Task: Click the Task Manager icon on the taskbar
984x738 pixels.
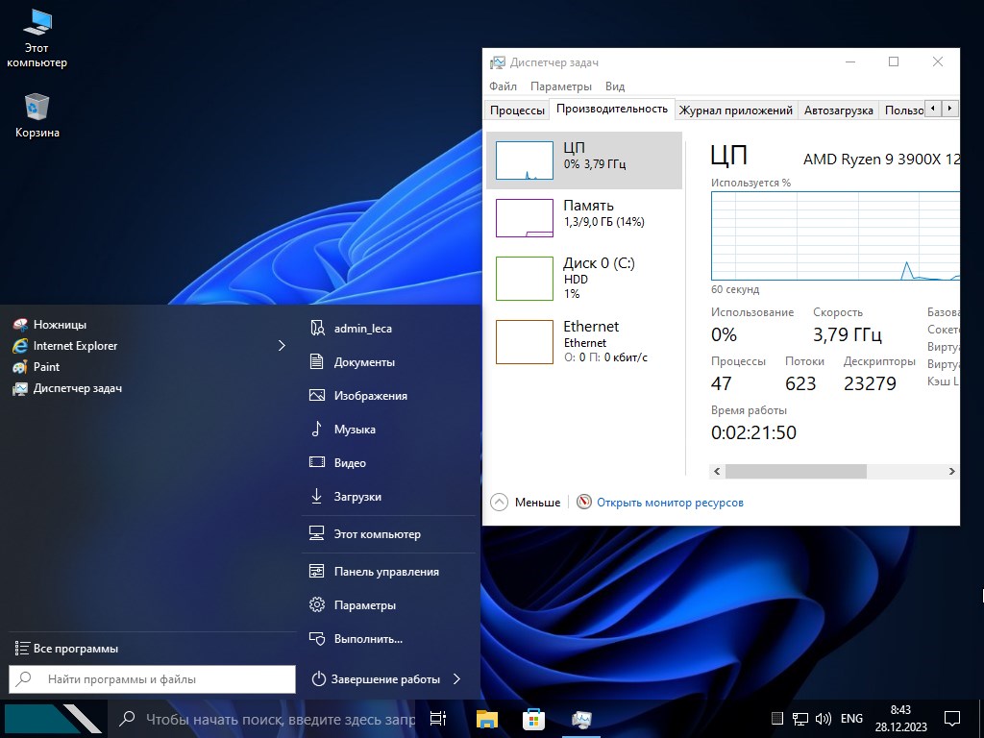Action: pos(583,719)
